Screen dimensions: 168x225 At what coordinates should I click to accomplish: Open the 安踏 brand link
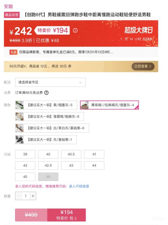[x=8, y=6]
